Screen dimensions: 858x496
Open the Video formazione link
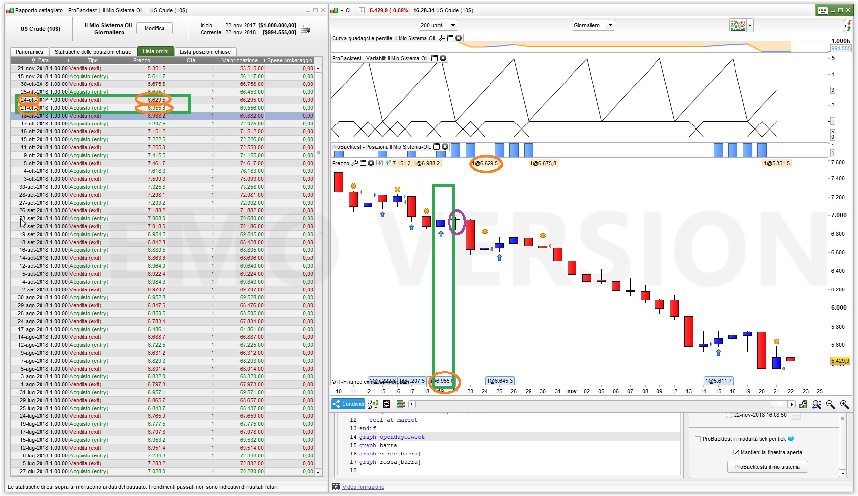(x=363, y=487)
